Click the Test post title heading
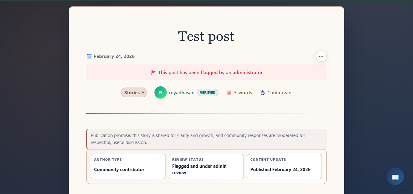The width and height of the screenshot is (413, 194). pyautogui.click(x=206, y=36)
